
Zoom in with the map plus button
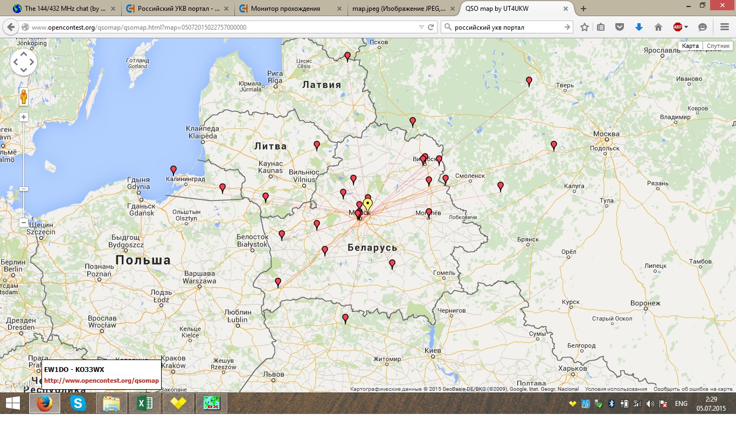(24, 117)
